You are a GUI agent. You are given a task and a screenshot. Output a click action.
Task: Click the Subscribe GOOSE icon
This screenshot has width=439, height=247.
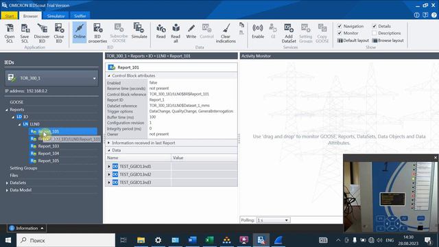[x=119, y=33]
